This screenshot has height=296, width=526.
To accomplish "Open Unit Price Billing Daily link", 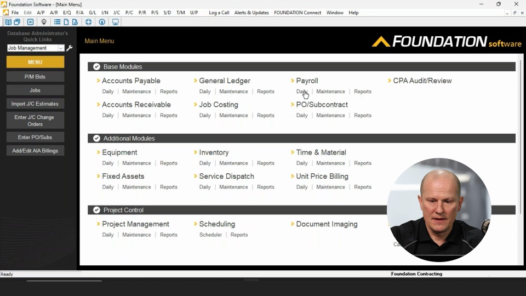I will pos(302,187).
